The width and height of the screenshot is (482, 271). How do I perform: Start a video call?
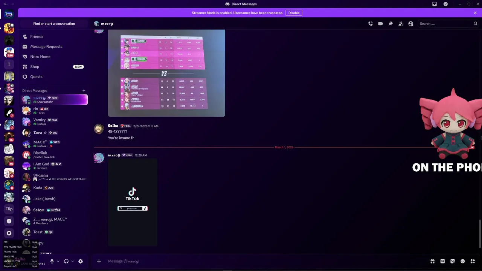tap(381, 24)
